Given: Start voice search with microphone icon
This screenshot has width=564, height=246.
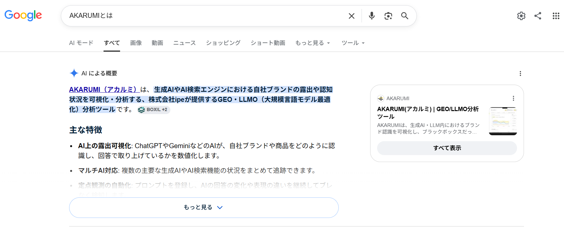Looking at the screenshot, I should (x=372, y=16).
